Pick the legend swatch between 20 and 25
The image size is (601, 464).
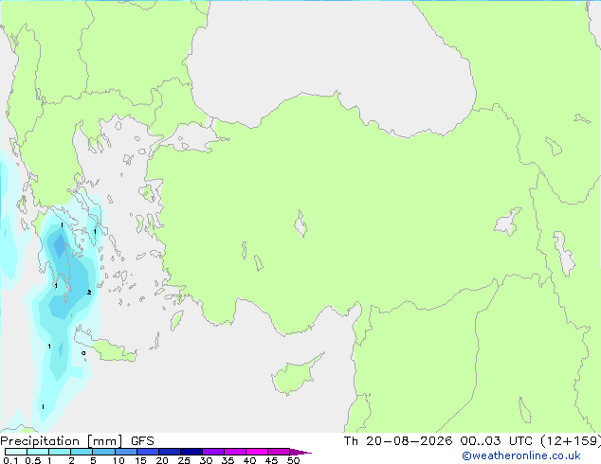click(170, 452)
